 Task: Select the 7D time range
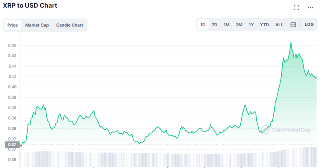click(x=214, y=25)
